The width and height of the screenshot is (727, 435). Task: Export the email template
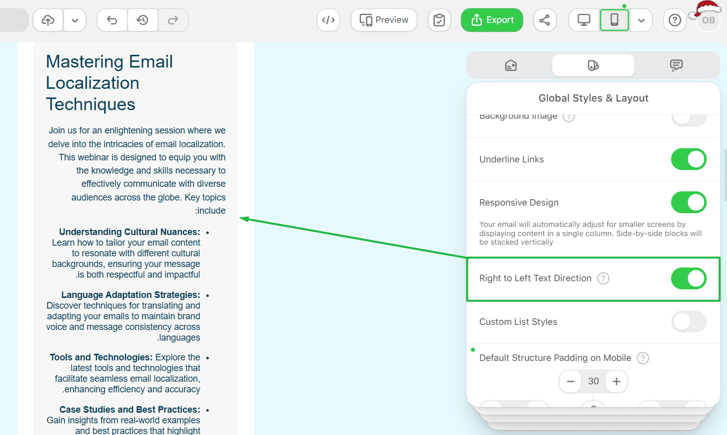491,20
